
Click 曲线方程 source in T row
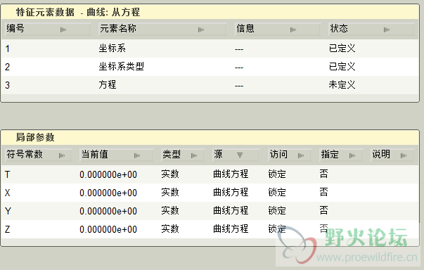pyautogui.click(x=231, y=174)
